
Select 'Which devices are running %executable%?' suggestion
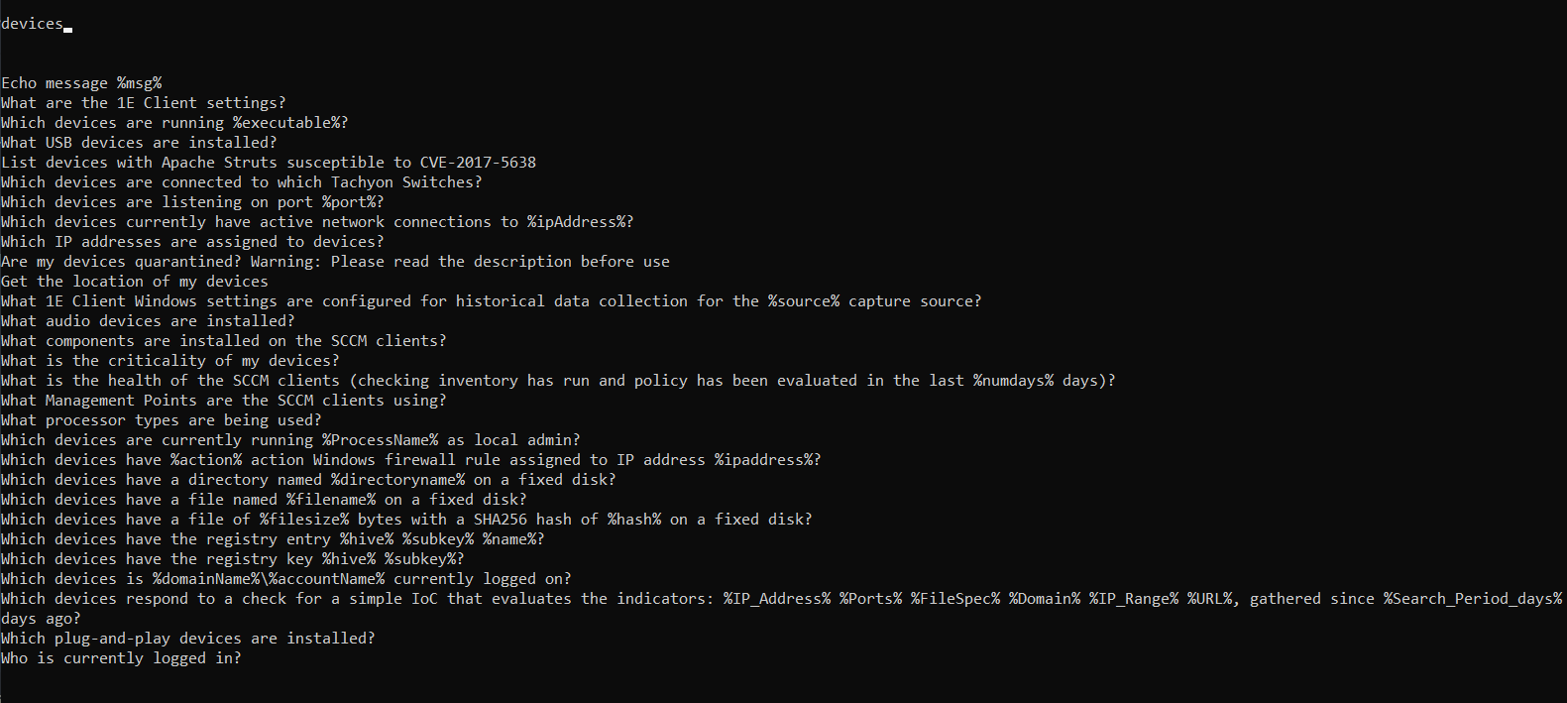[174, 123]
